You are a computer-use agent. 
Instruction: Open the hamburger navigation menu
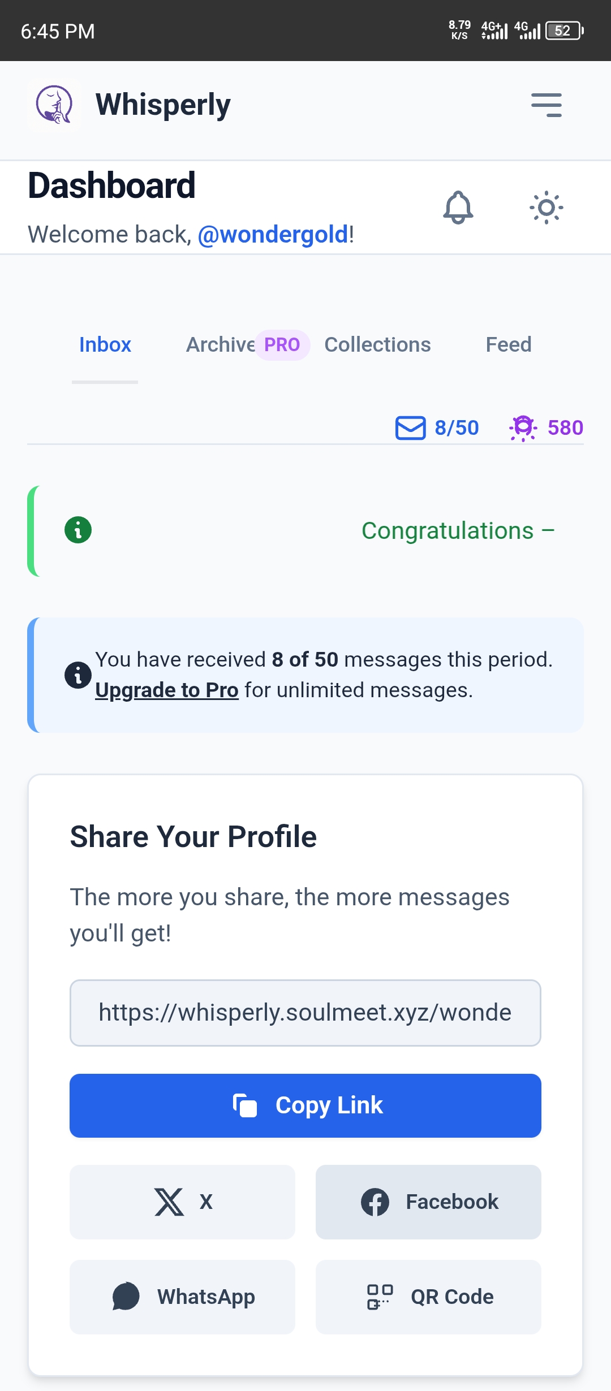[546, 105]
